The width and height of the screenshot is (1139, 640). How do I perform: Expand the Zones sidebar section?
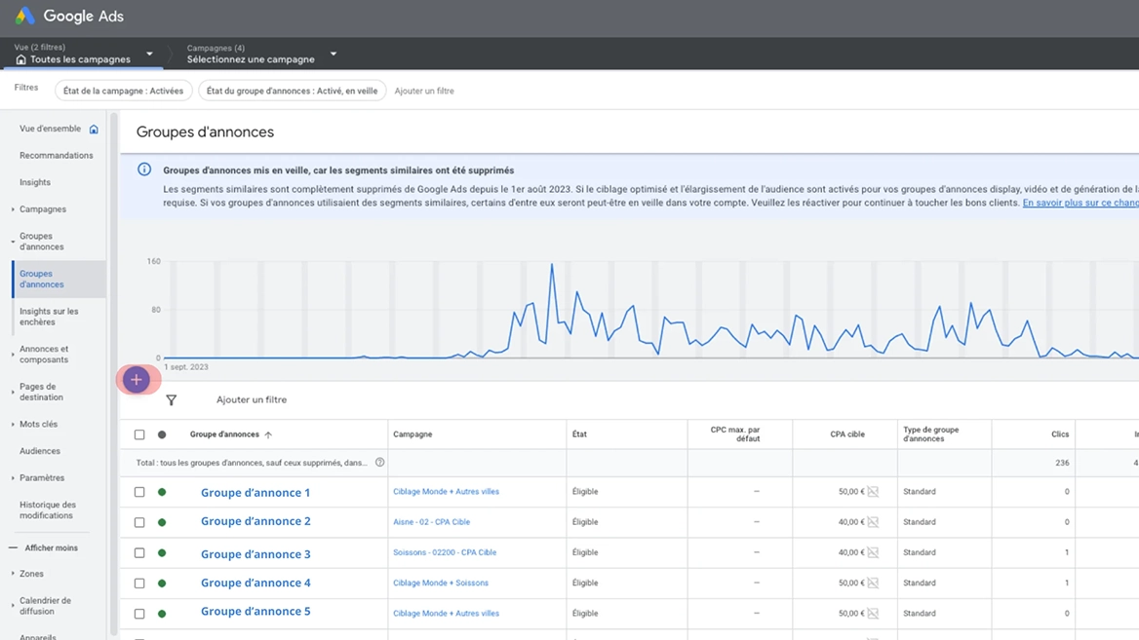click(x=13, y=573)
